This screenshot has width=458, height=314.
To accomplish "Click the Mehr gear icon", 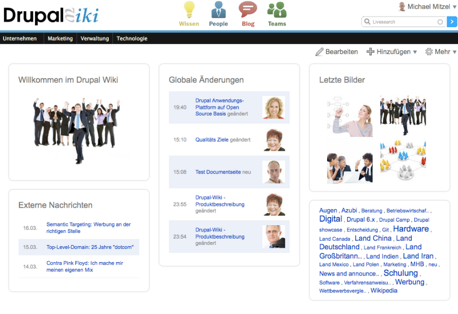I will 429,52.
